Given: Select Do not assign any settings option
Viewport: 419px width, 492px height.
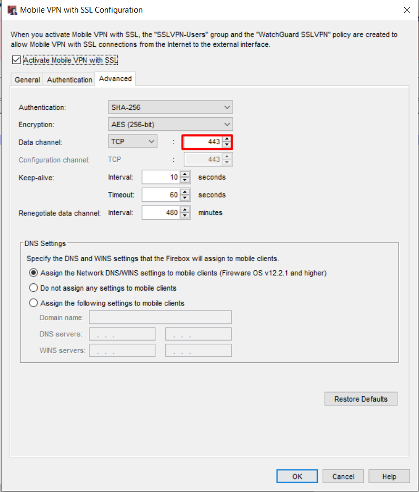Looking at the screenshot, I should [x=33, y=288].
